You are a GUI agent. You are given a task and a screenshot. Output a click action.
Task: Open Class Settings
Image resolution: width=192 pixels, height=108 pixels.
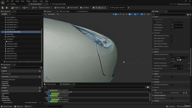click(60, 8)
